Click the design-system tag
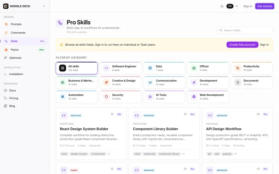Viewport: 279px width, 174px height. pos(79,154)
